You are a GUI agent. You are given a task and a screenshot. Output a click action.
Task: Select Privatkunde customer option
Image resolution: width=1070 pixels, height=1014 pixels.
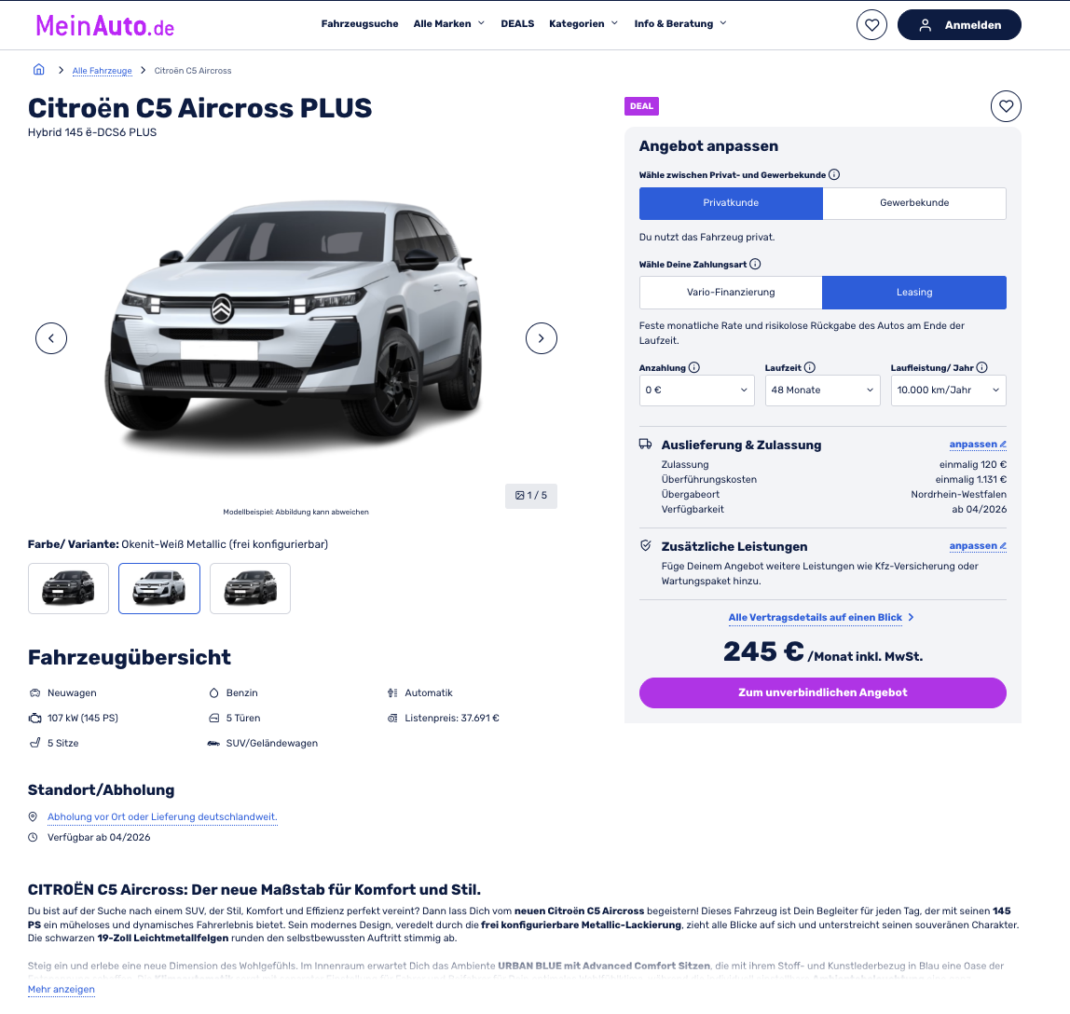point(731,203)
